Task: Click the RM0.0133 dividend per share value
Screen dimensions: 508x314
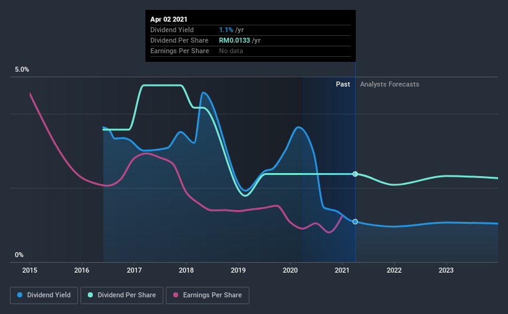Action: click(x=235, y=40)
